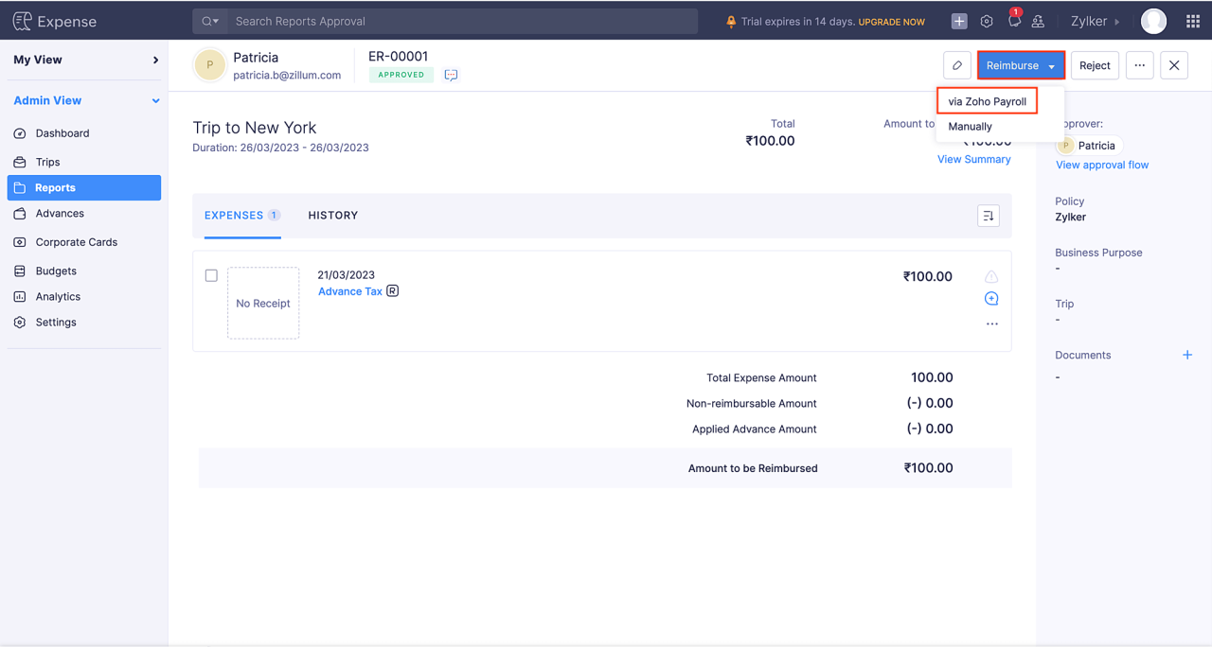Open the comment icon beside the Approved badge
Viewport: 1212px width, 647px height.
pos(451,74)
